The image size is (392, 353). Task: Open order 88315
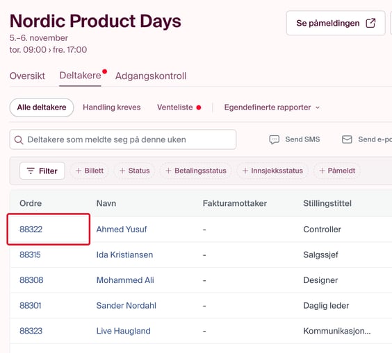[30, 255]
